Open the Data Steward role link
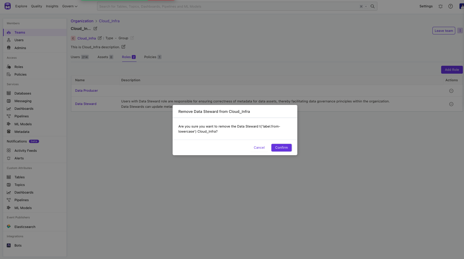464x259 pixels. click(86, 104)
